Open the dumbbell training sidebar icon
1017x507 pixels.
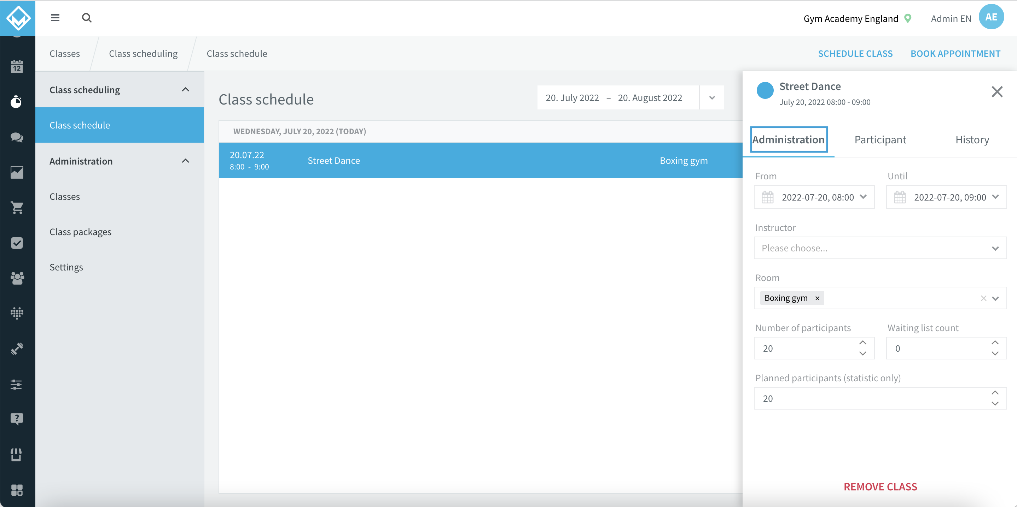click(17, 348)
